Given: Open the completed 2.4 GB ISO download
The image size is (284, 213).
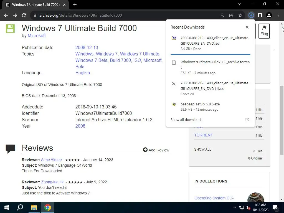Looking at the screenshot, I should tap(210, 43).
